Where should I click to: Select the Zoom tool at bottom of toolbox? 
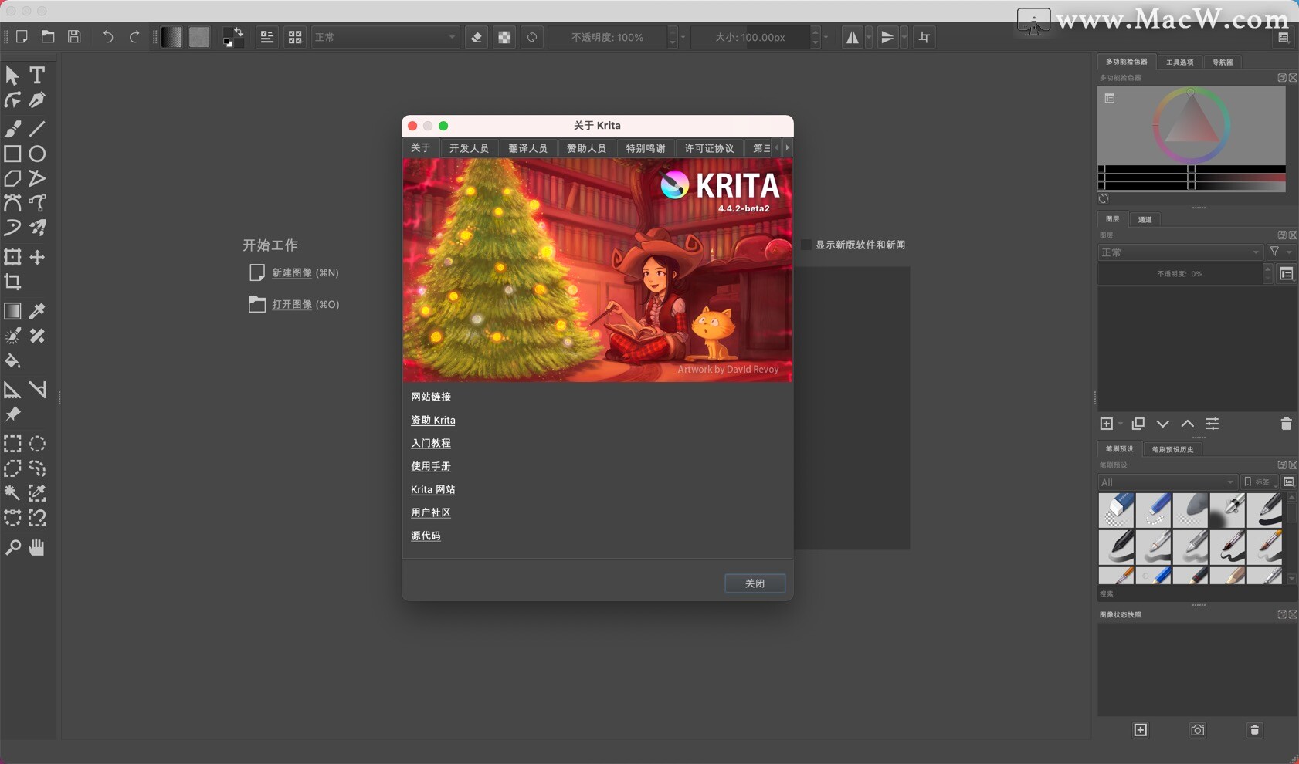pyautogui.click(x=12, y=547)
